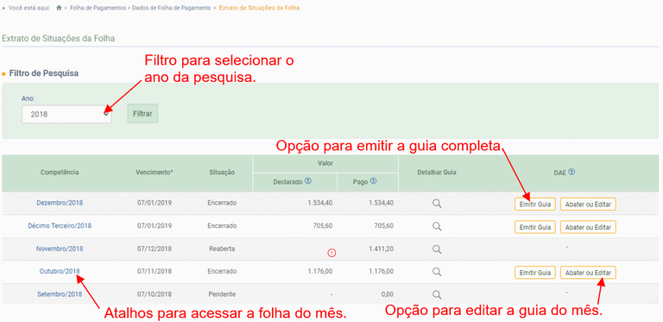This screenshot has height=322, width=663.
Task: Go to home via breadcrumb house icon
Action: coord(60,8)
